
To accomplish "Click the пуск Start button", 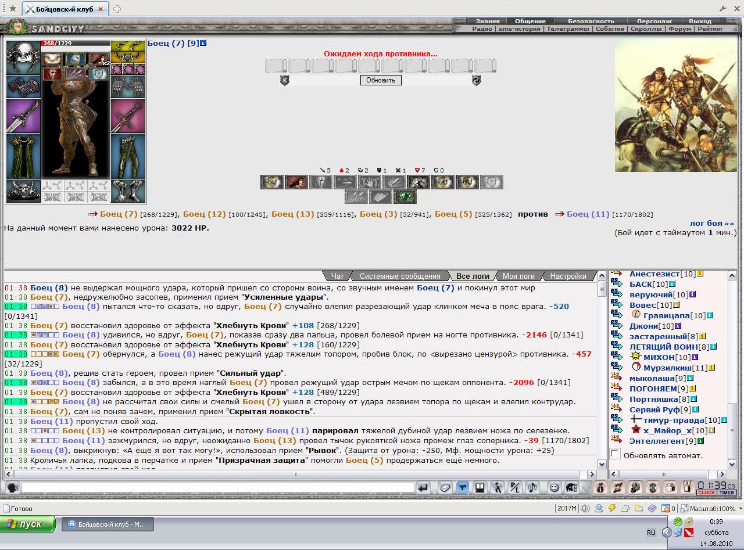I will click(28, 524).
